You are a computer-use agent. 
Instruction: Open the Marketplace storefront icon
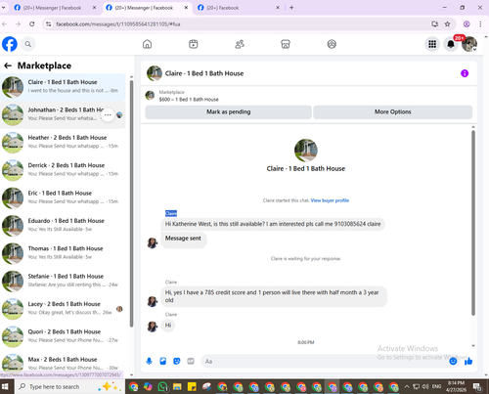pyautogui.click(x=286, y=44)
